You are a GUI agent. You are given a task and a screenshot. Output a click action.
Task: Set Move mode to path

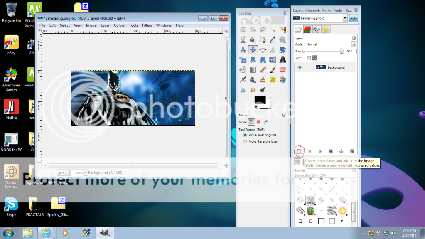(x=265, y=122)
